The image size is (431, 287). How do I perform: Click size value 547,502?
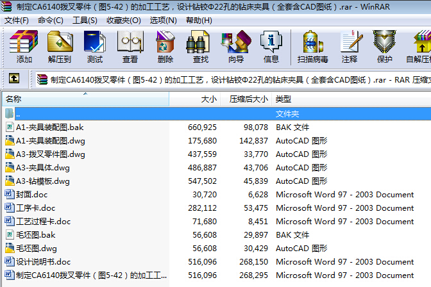(202, 181)
